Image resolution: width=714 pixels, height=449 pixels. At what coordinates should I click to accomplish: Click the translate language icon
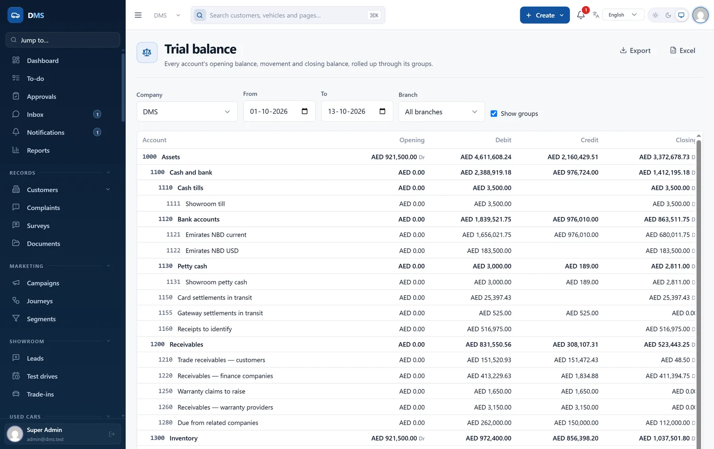click(x=596, y=15)
